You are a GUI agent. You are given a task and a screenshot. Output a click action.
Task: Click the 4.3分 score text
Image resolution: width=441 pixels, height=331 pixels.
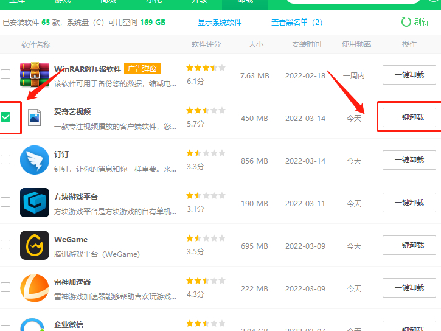[x=196, y=294]
